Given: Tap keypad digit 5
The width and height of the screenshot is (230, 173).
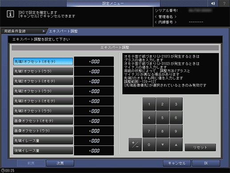Looking at the screenshot, I should tap(162, 118).
